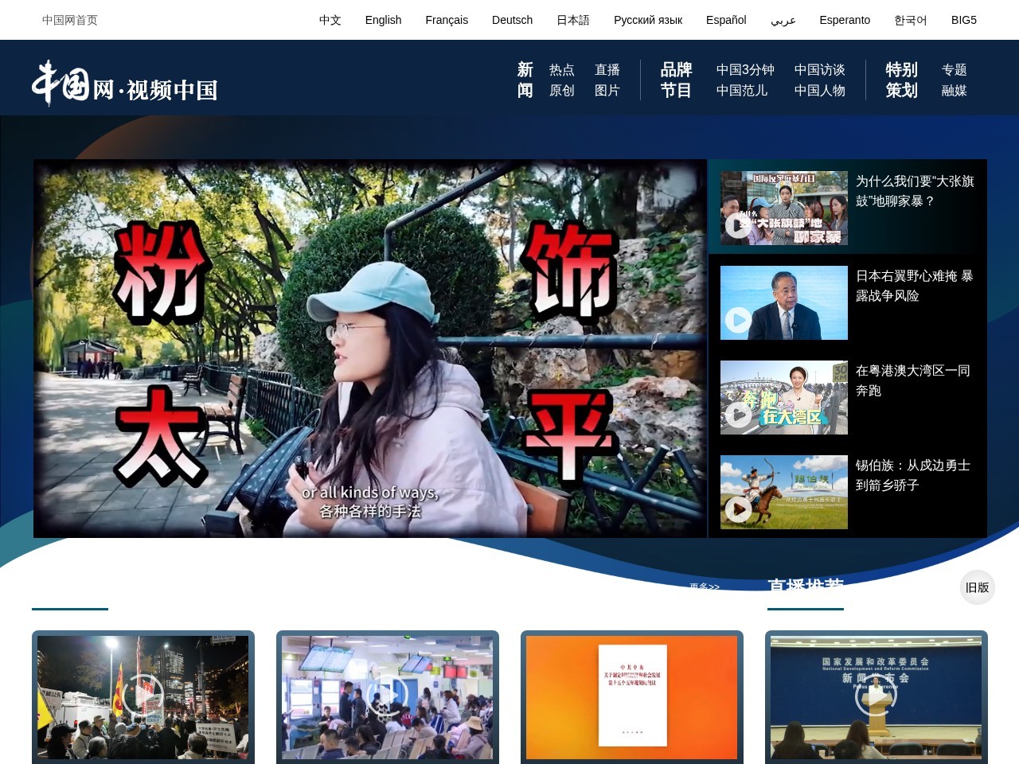Open the orange 中共中央 document video thumbnail
The width and height of the screenshot is (1019, 764).
[631, 698]
